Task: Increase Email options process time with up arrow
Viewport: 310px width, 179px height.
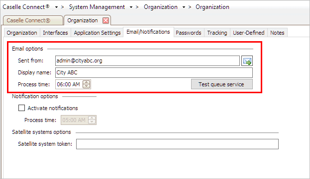Action: (87, 82)
